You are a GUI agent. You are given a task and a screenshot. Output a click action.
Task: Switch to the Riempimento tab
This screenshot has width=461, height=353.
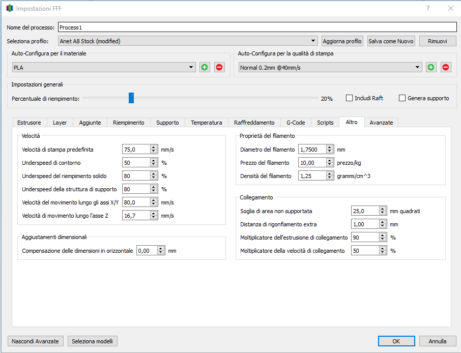(x=129, y=123)
